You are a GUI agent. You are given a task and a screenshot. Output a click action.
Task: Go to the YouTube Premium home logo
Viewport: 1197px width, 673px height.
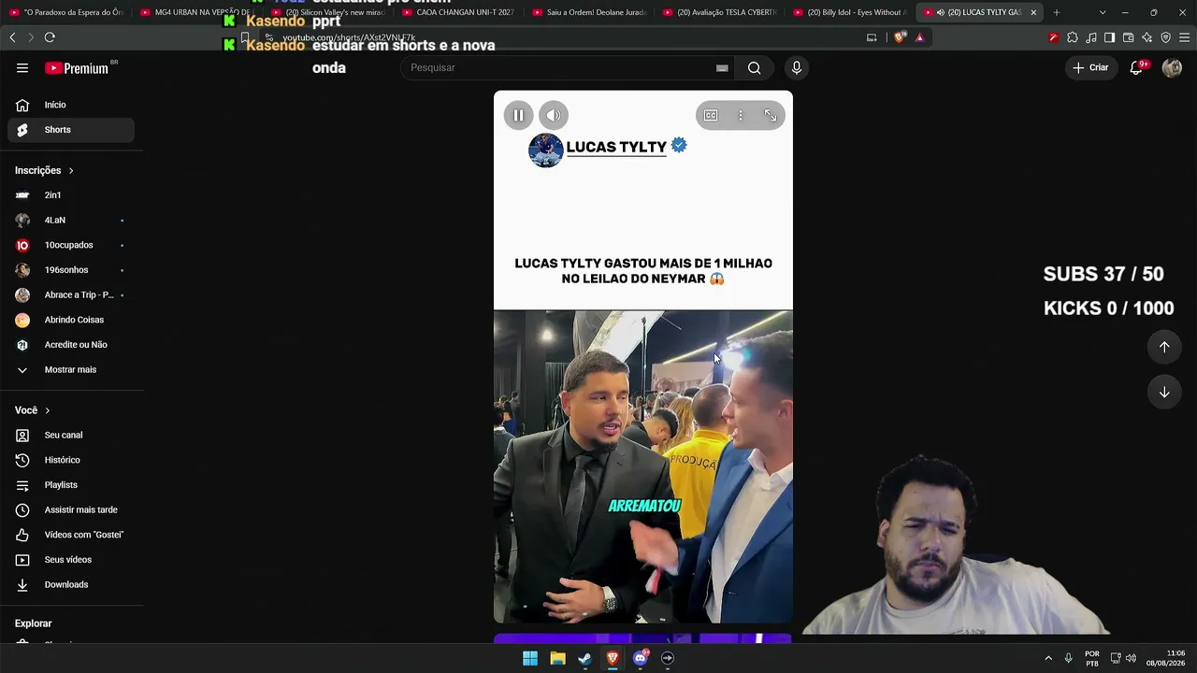77,68
